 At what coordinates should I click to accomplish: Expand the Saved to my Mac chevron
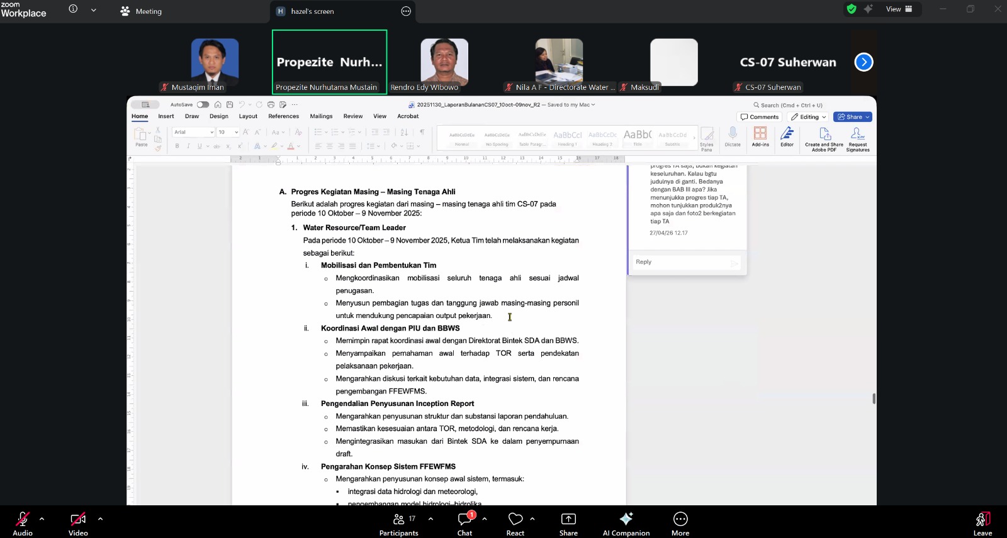tap(594, 105)
